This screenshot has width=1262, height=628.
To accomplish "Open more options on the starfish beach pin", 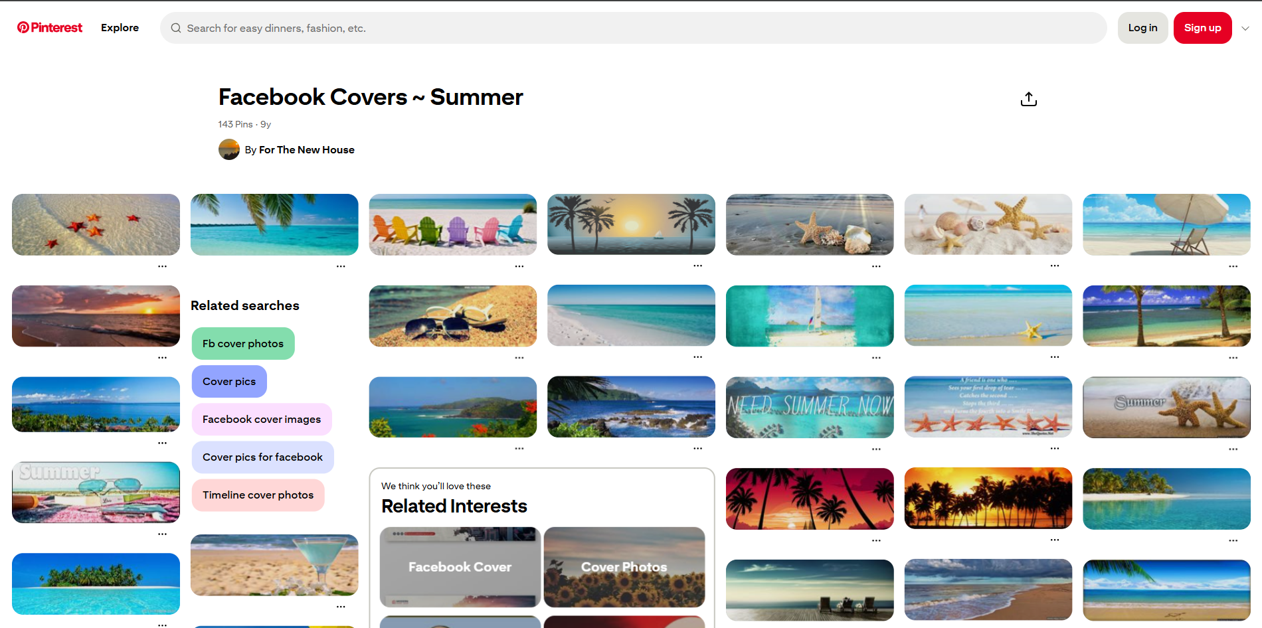I will (163, 266).
